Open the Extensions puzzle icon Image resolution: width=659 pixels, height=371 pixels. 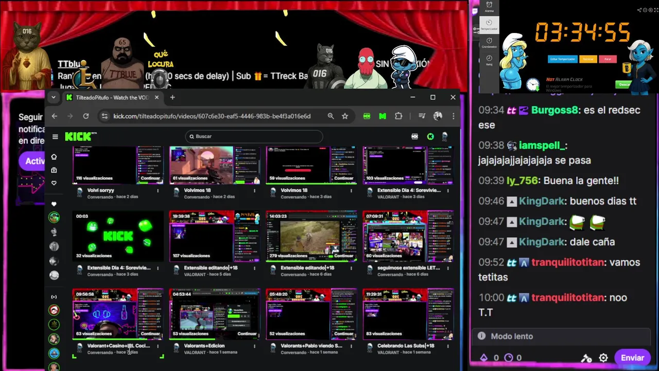pyautogui.click(x=398, y=116)
